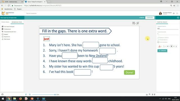Click the cancel button in teal bar
180x101 pixels.
[x=142, y=18]
